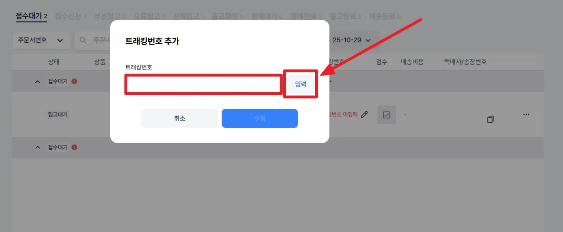This screenshot has height=232, width=563.
Task: Open the 주문서번호 dropdown
Action: (41, 40)
